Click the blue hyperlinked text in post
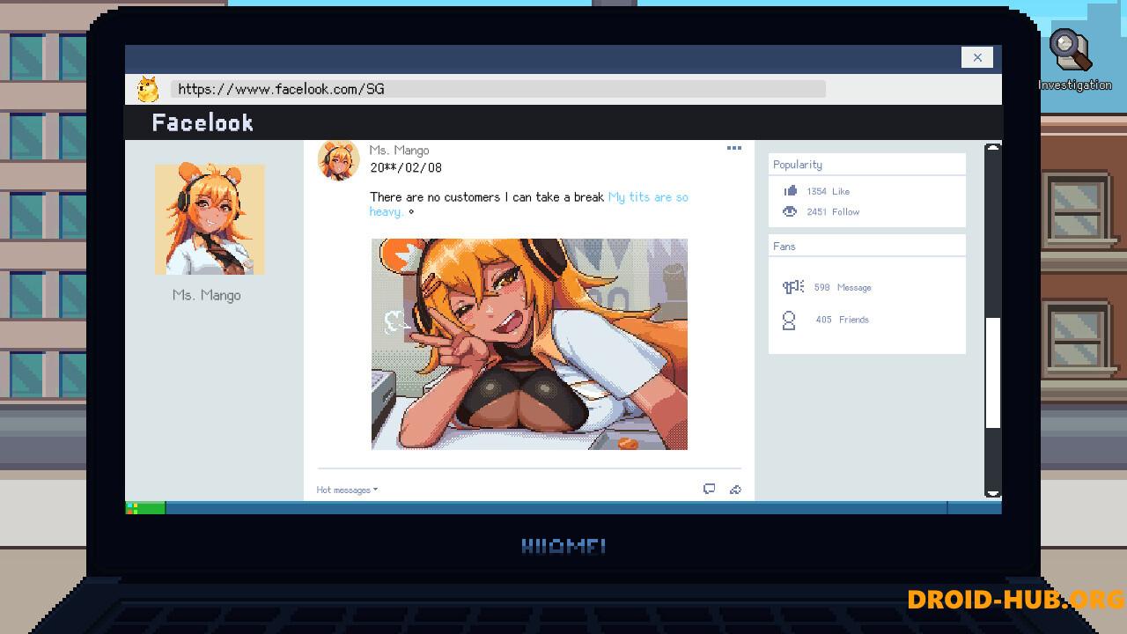The height and width of the screenshot is (634, 1127). (x=647, y=197)
